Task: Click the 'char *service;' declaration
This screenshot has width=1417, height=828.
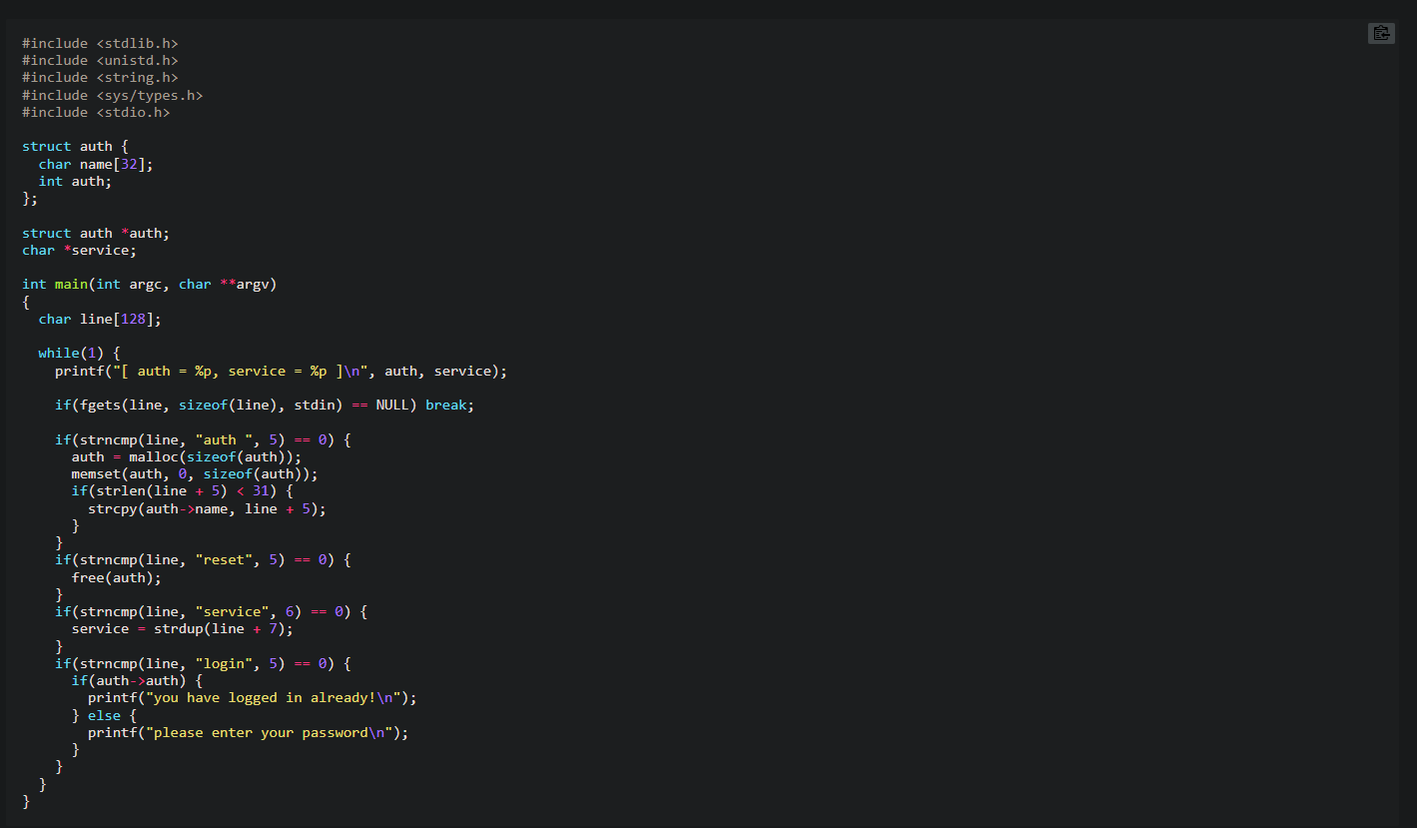Action: (x=80, y=251)
